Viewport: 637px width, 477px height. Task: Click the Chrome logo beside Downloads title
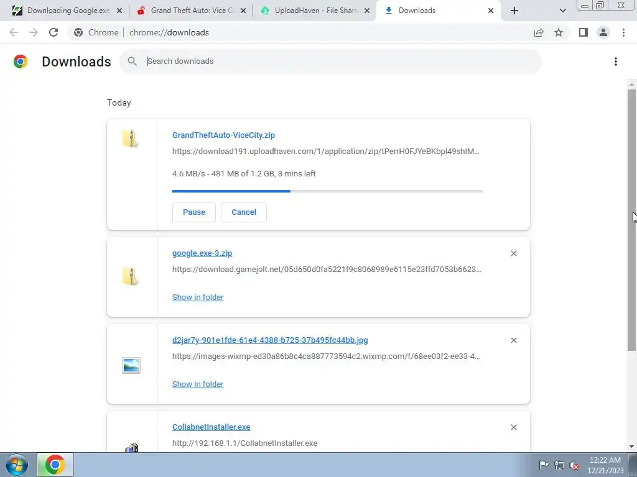click(x=21, y=61)
